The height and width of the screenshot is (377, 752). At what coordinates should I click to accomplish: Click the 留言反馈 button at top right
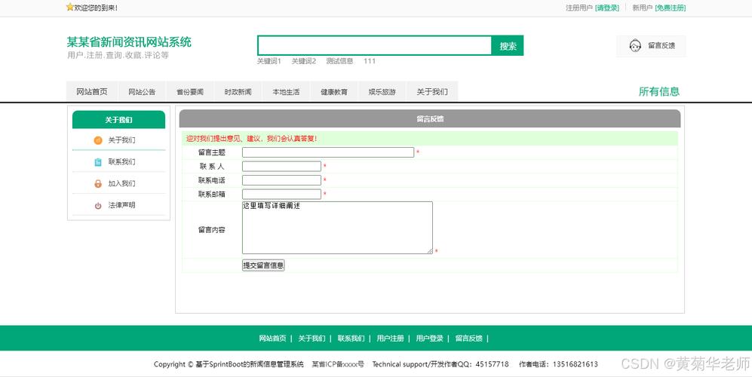coord(651,45)
